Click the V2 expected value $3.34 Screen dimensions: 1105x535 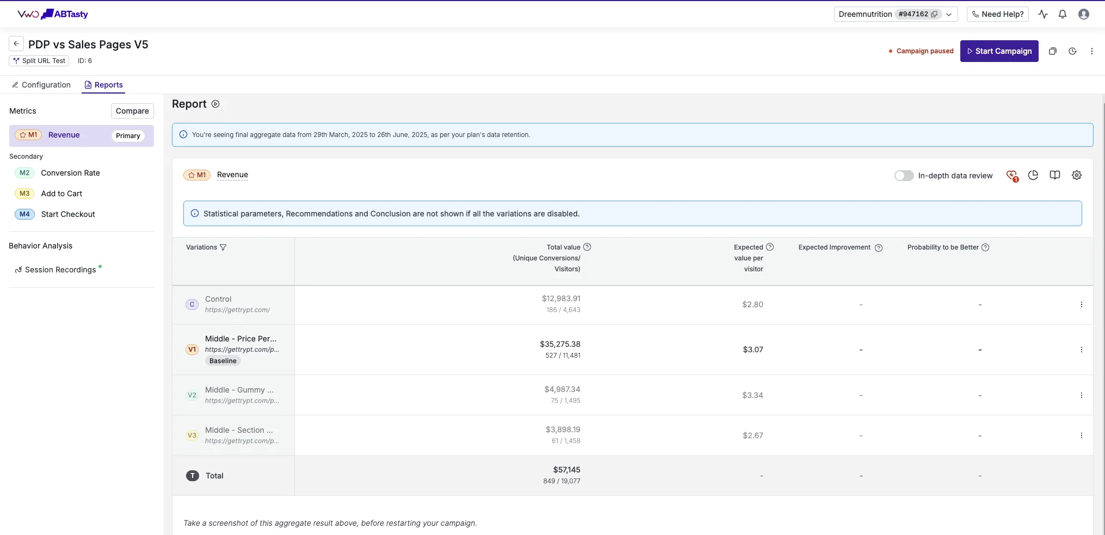click(752, 395)
